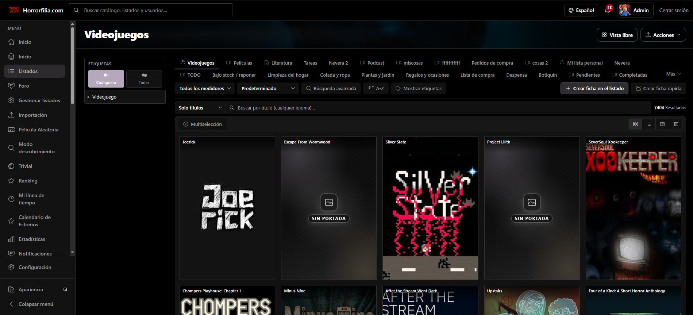The height and width of the screenshot is (315, 693).
Task: Open the Admin profile name
Action: pyautogui.click(x=641, y=10)
